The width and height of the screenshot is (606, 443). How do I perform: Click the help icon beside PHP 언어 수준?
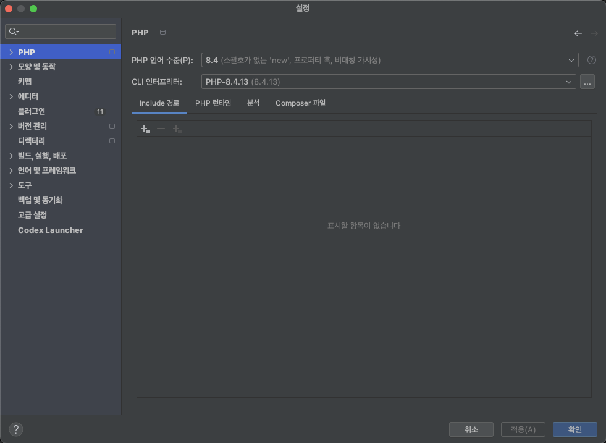[591, 59]
